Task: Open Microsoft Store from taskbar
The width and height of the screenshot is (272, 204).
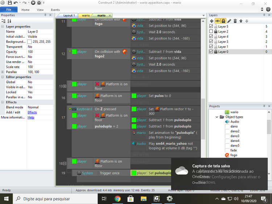Action: (x=131, y=199)
